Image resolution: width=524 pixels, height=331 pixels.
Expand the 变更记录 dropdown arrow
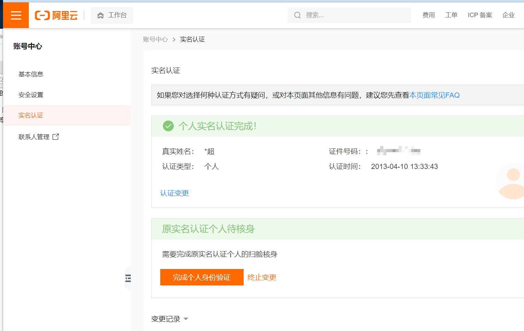(x=186, y=319)
